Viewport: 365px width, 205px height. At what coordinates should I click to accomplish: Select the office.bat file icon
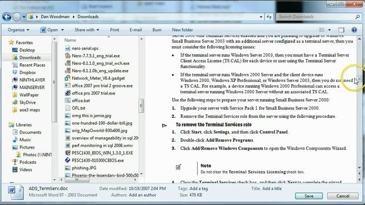[68, 100]
